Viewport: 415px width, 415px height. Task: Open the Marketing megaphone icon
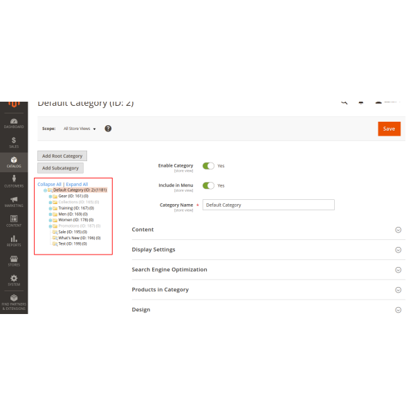(14, 201)
